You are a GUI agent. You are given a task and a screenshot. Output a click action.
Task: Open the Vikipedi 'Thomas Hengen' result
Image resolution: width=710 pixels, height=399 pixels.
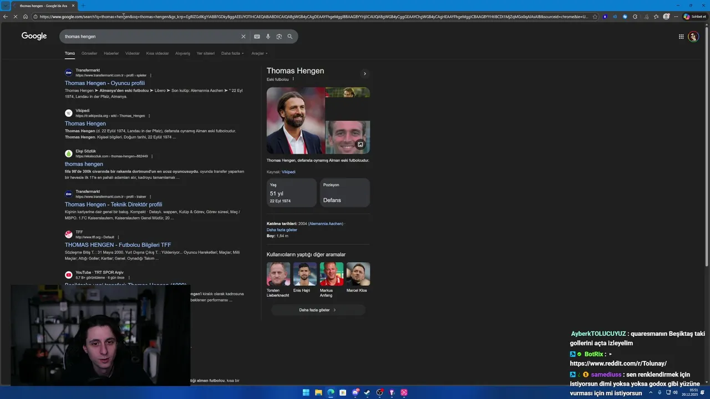tap(85, 124)
